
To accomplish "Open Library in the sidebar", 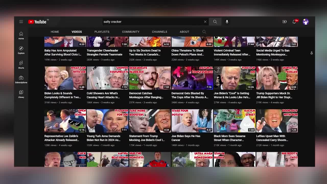I will pyautogui.click(x=21, y=94).
